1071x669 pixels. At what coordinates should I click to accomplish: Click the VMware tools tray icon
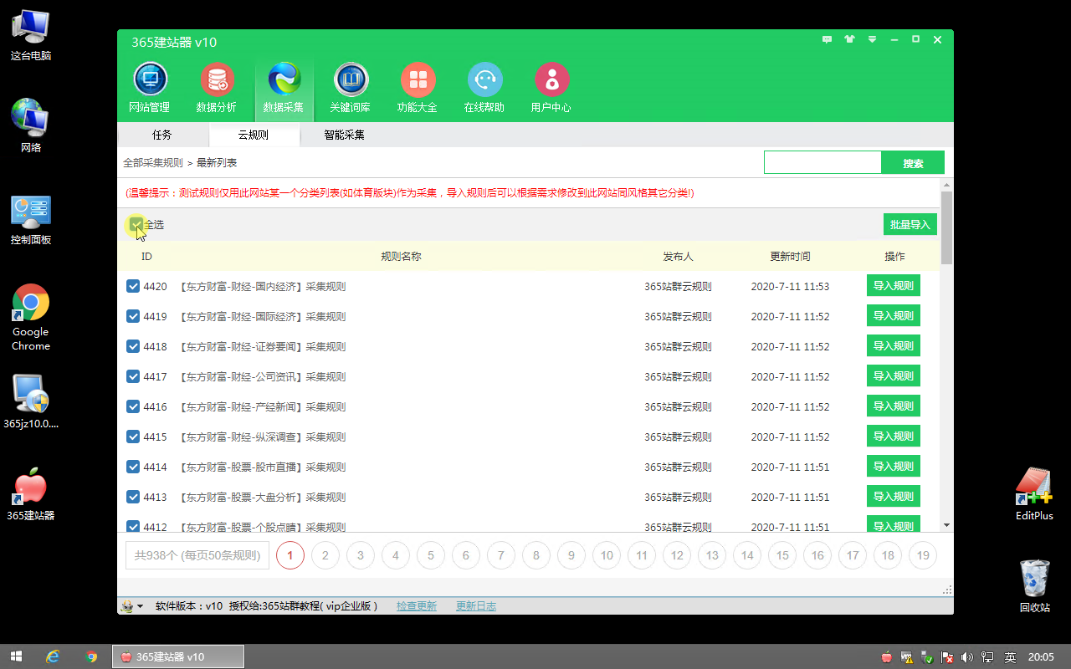(907, 657)
